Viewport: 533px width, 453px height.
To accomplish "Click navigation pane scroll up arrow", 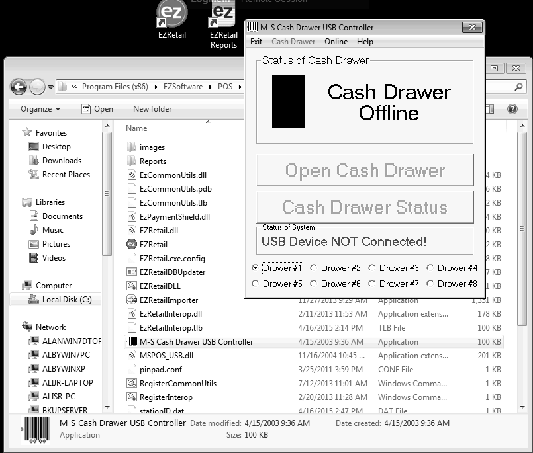I will coord(107,126).
